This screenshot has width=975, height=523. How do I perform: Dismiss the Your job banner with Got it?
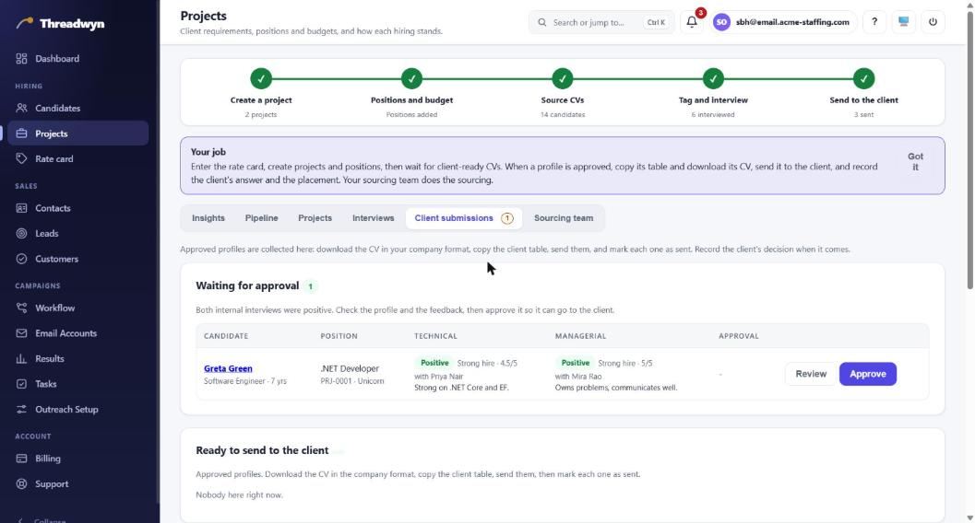click(x=915, y=161)
